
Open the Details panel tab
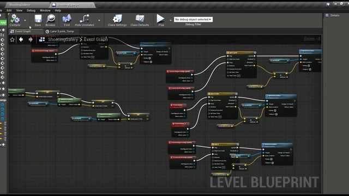click(333, 15)
